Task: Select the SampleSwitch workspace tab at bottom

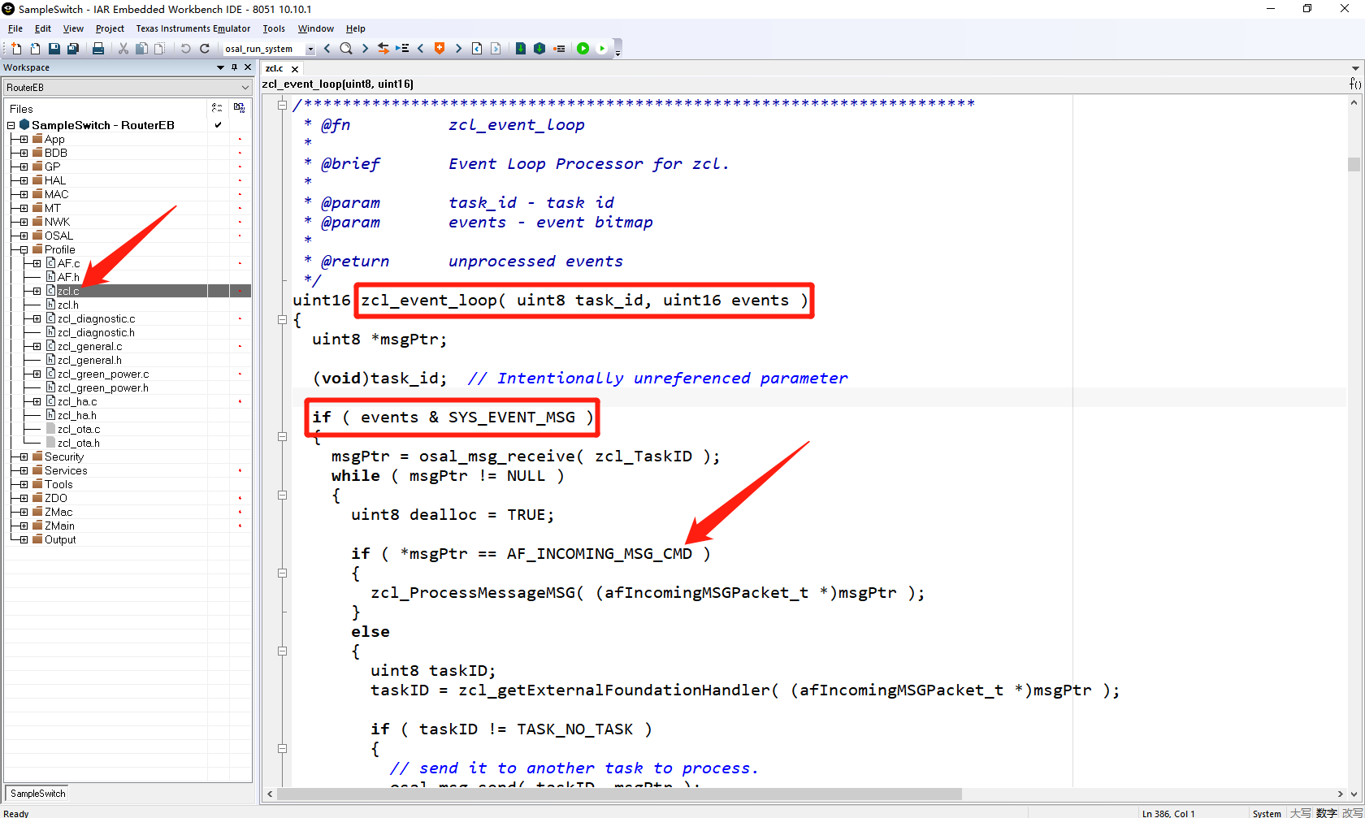Action: (x=37, y=794)
